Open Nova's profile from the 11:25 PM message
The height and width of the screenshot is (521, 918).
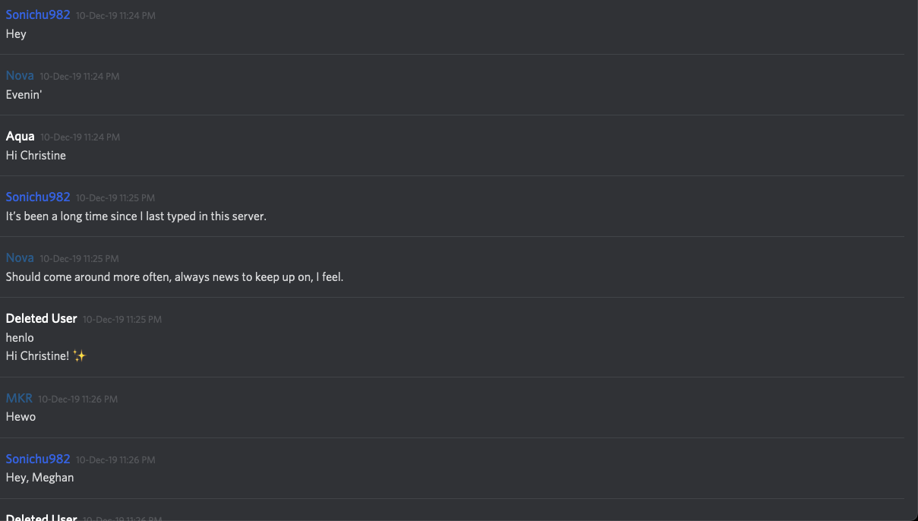coord(20,258)
